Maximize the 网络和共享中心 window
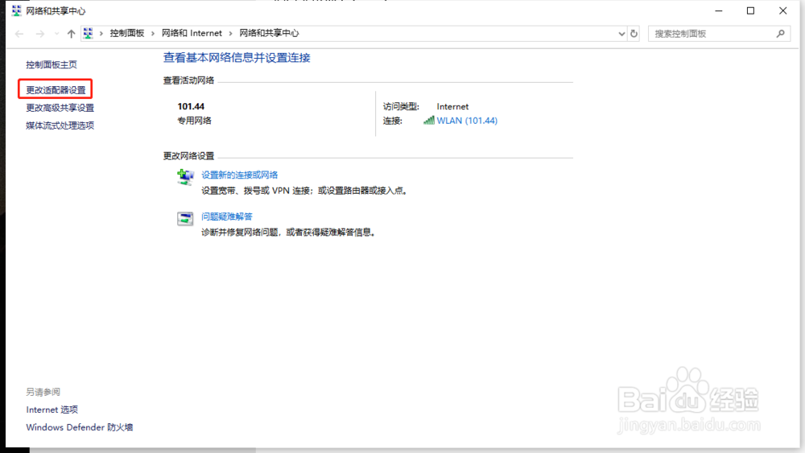The image size is (805, 453). coord(750,10)
